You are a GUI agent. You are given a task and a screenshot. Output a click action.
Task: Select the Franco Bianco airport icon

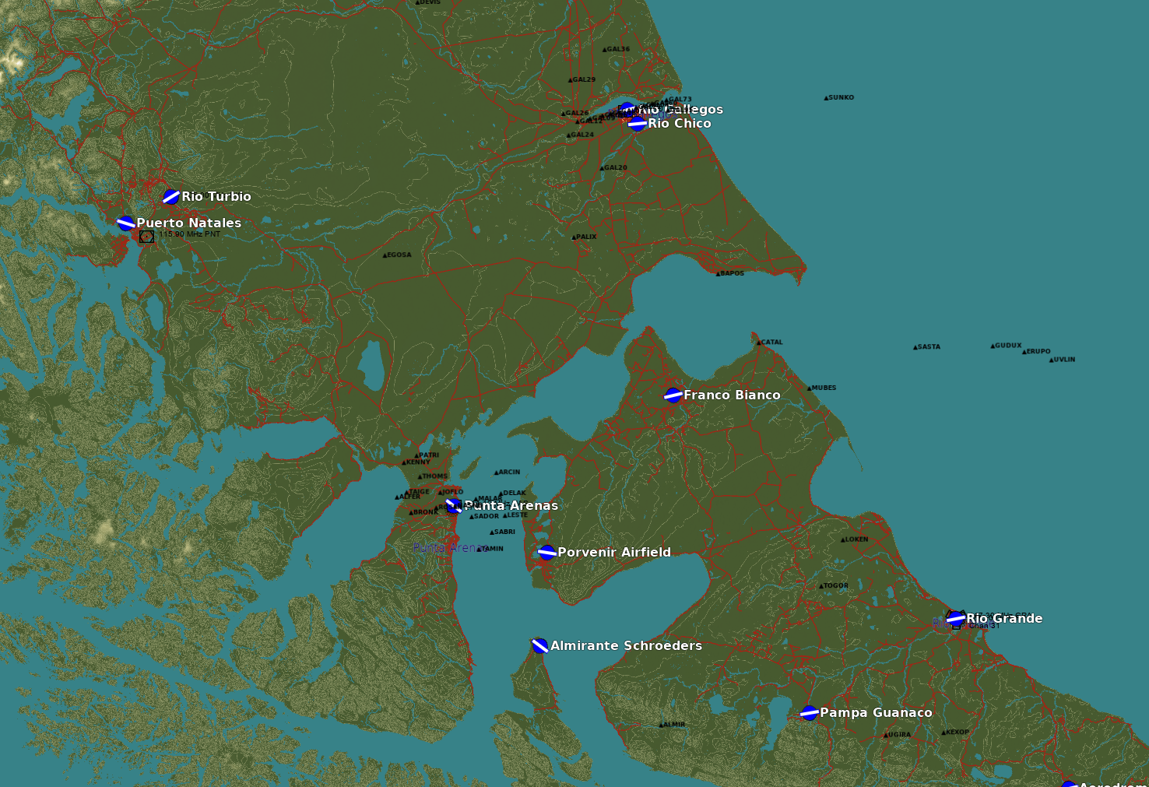673,395
